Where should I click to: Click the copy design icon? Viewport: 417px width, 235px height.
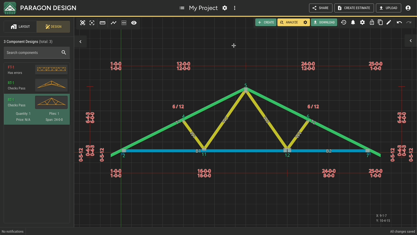tap(380, 22)
